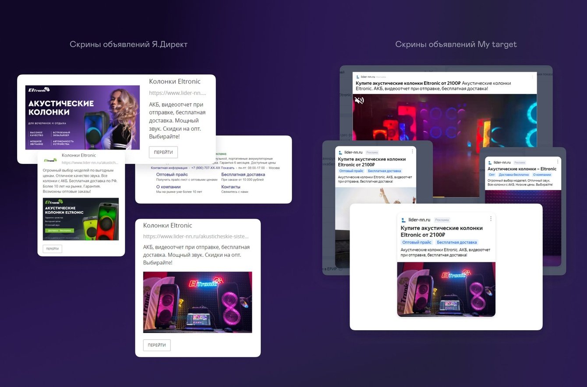Click the 'Контактная информация' link
This screenshot has width=587, height=387.
coord(169,168)
